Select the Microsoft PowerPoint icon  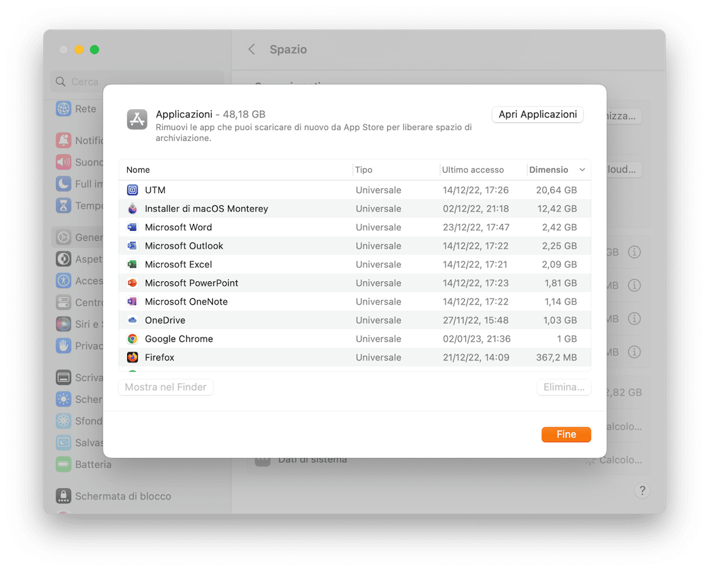coord(132,283)
